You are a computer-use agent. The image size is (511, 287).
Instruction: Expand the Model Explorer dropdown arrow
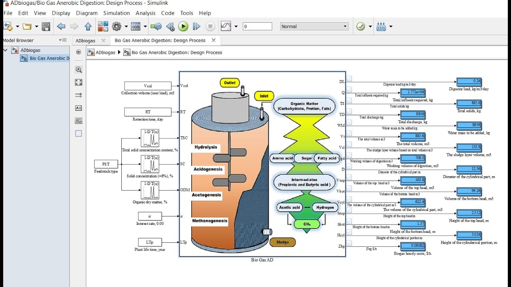pyautogui.click(x=145, y=27)
